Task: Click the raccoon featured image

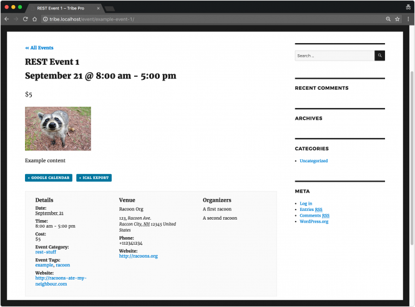Action: (x=58, y=129)
